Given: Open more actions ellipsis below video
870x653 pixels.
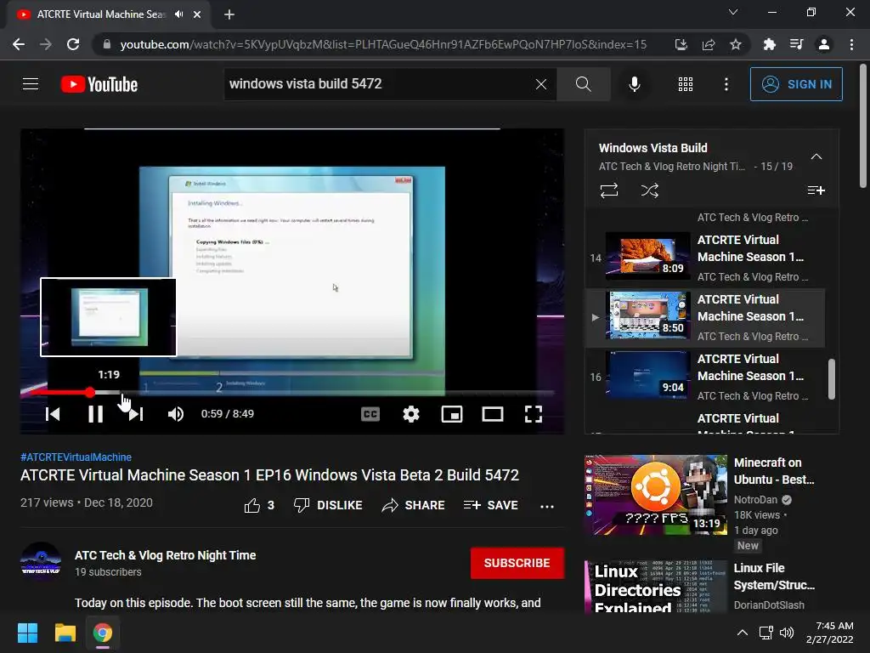Looking at the screenshot, I should tap(547, 507).
